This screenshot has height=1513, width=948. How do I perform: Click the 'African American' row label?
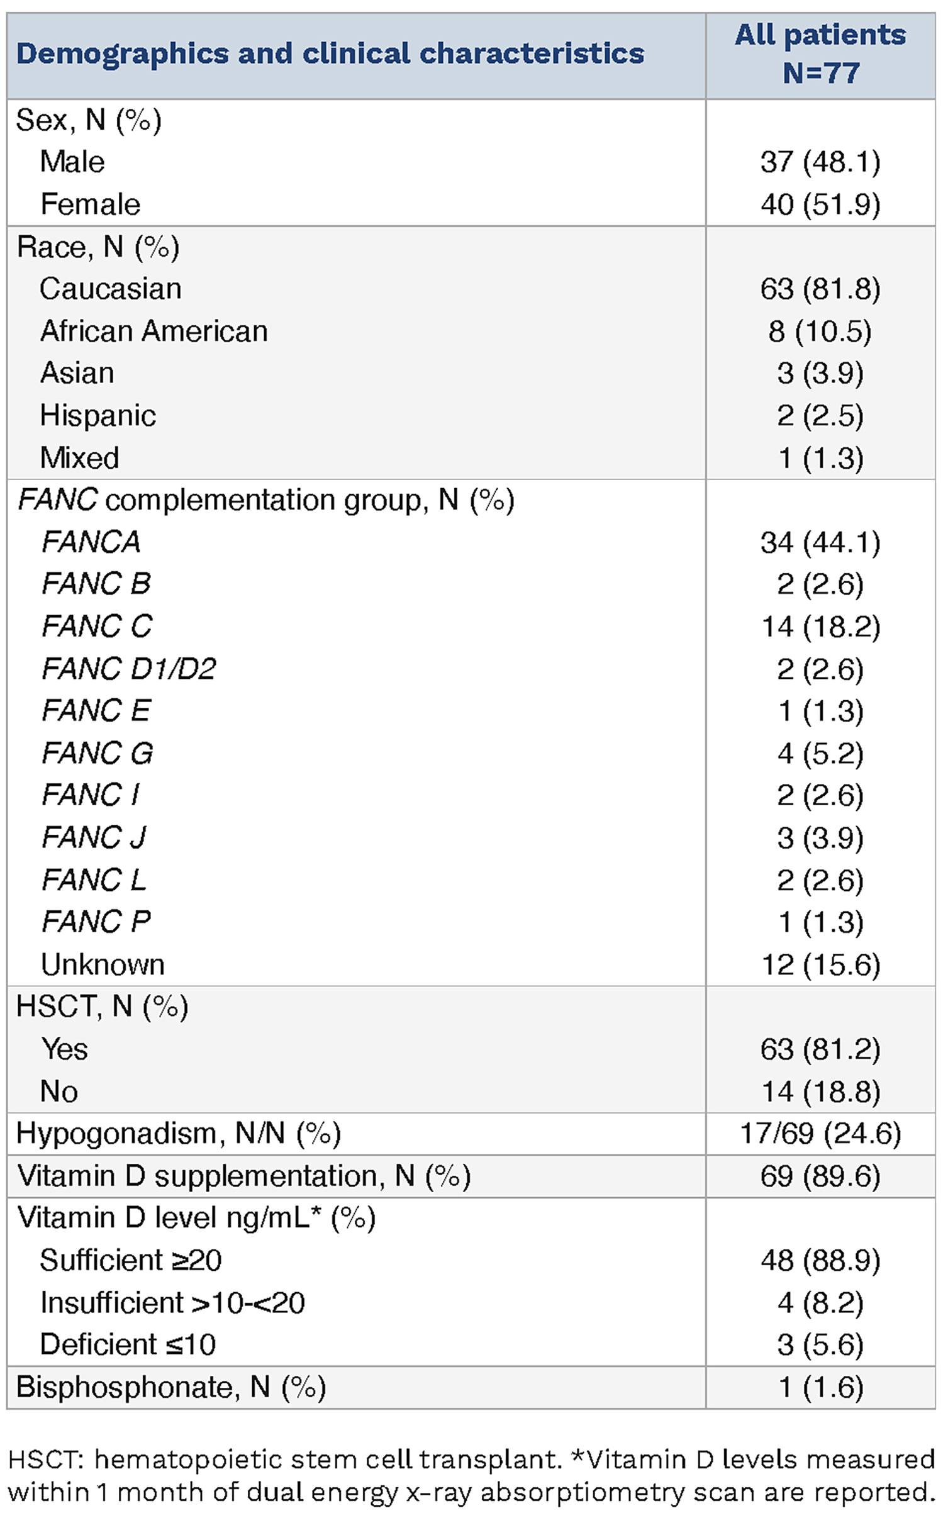pos(154,332)
